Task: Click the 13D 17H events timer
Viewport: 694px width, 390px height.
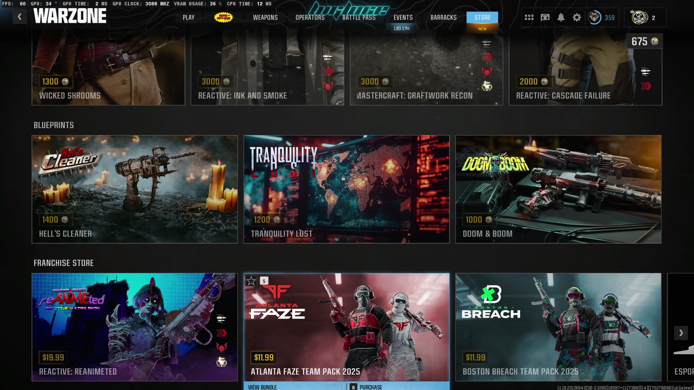Action: (x=401, y=28)
